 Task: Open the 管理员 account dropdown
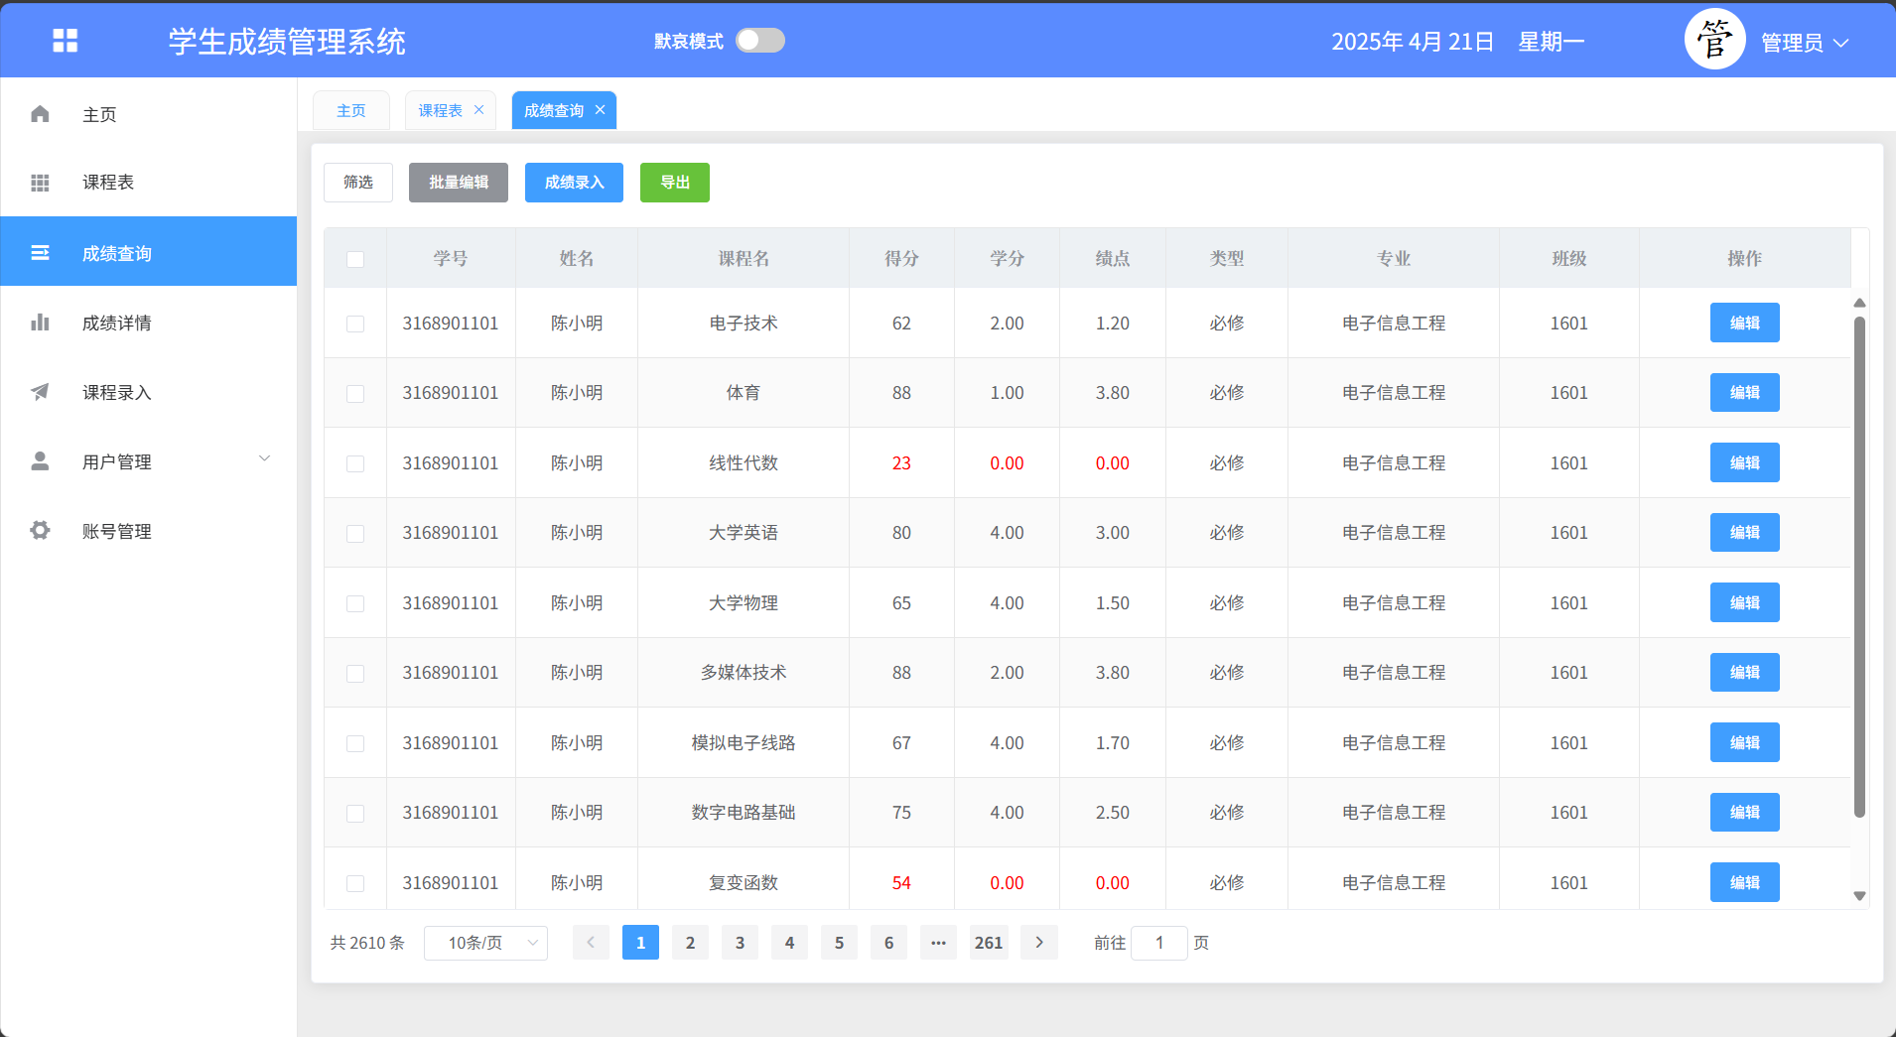click(1804, 43)
